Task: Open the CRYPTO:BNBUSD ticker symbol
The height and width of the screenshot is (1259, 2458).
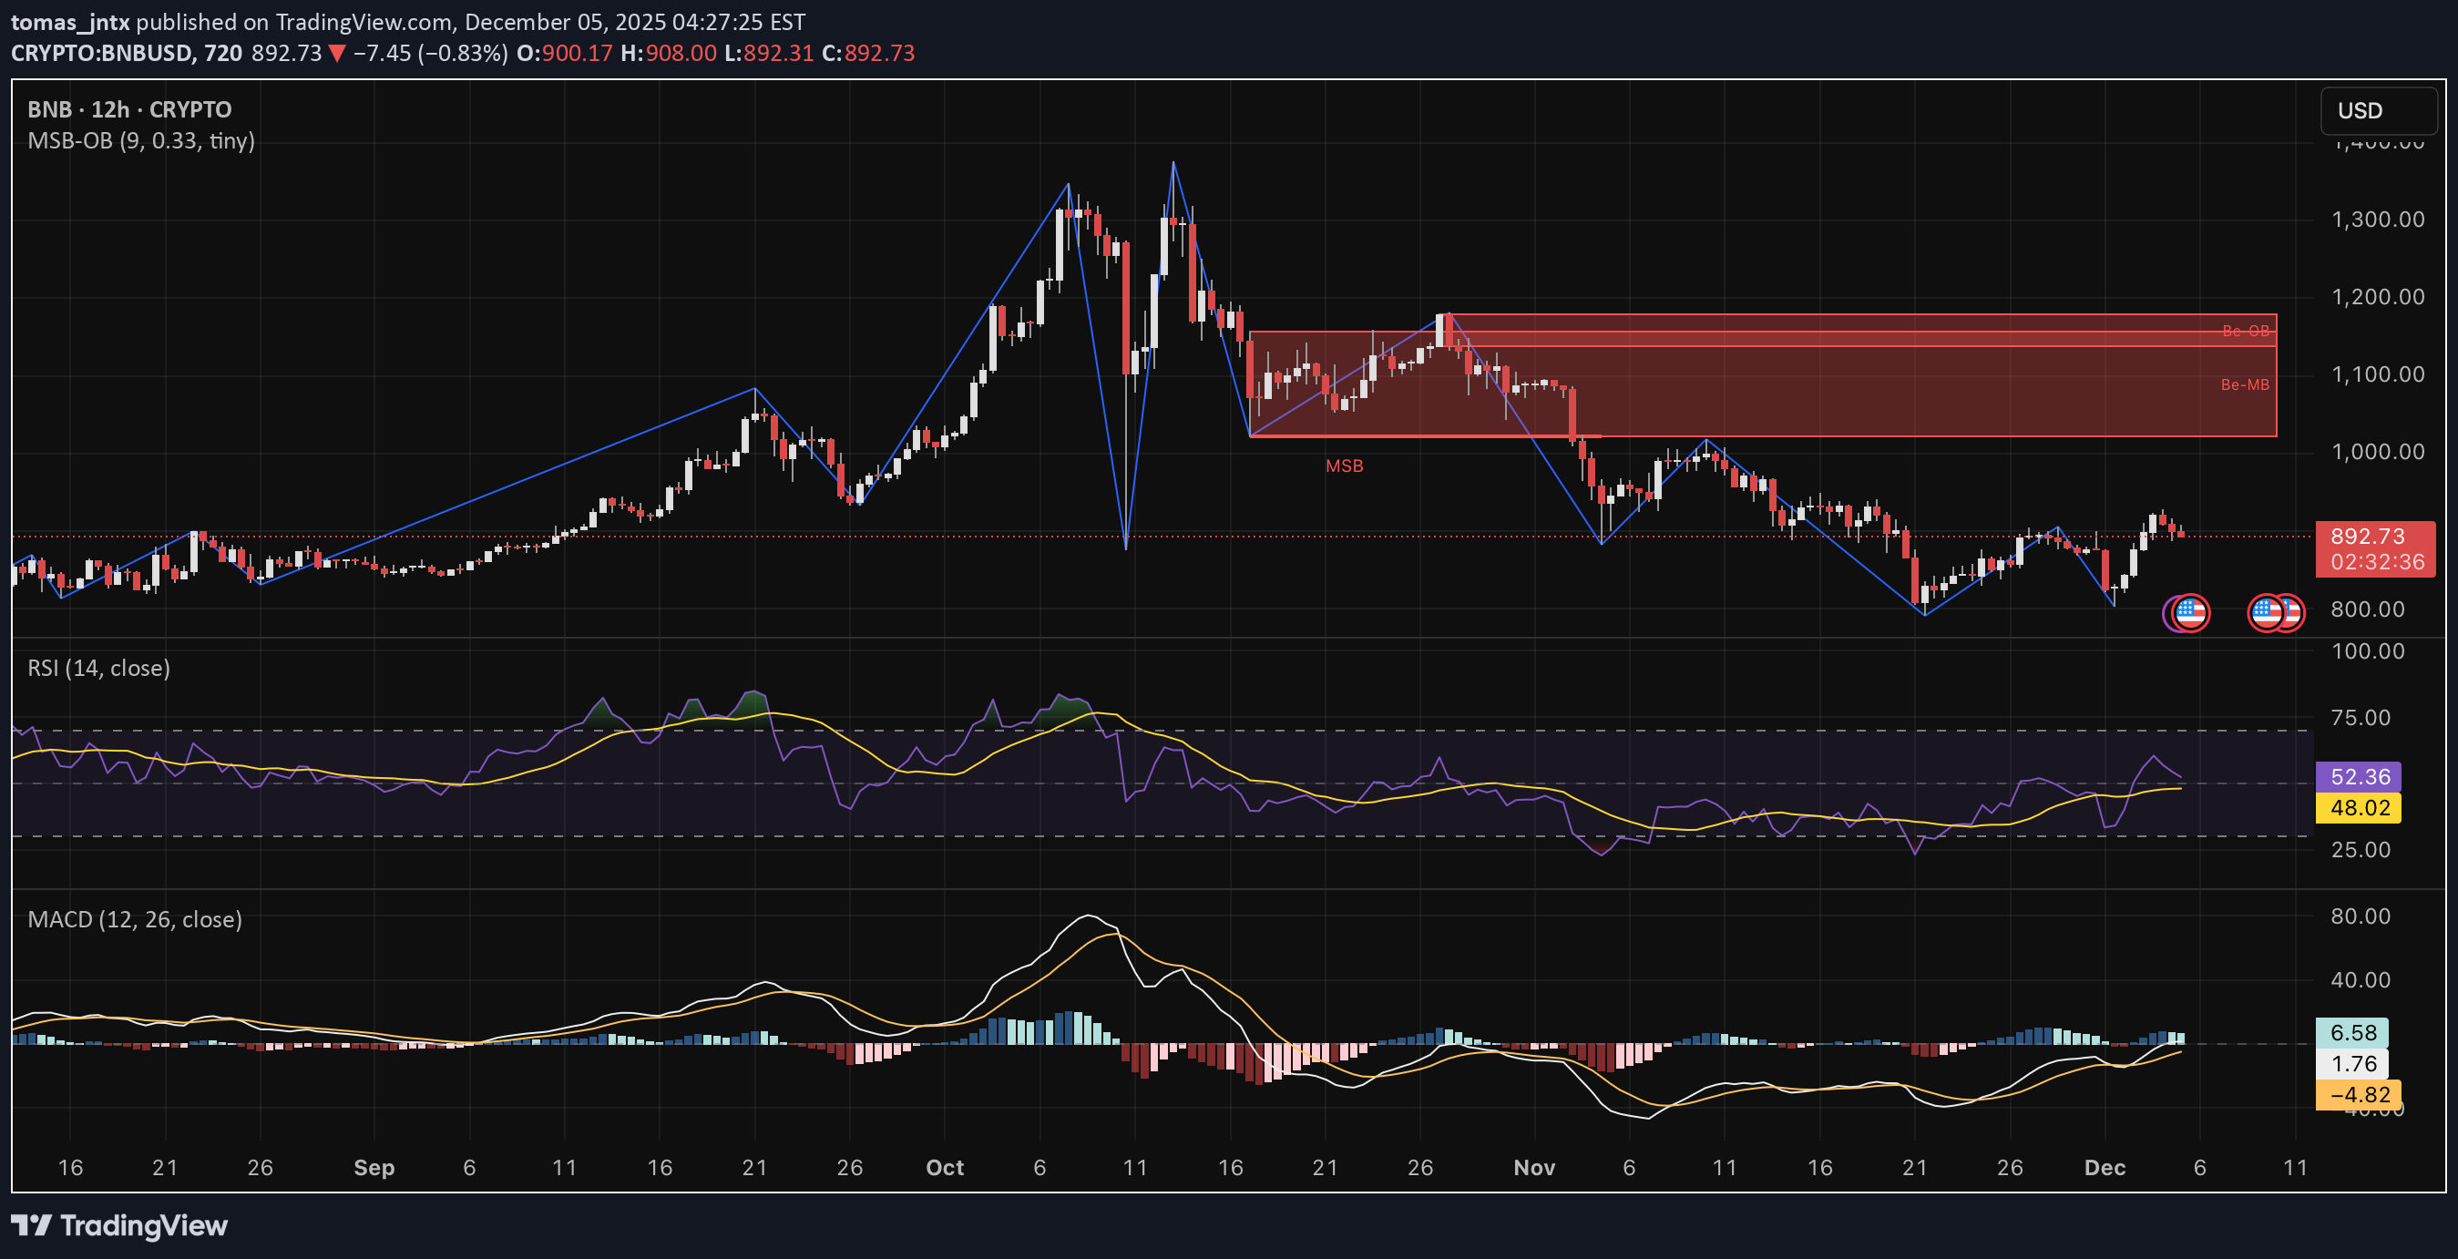Action: [107, 54]
